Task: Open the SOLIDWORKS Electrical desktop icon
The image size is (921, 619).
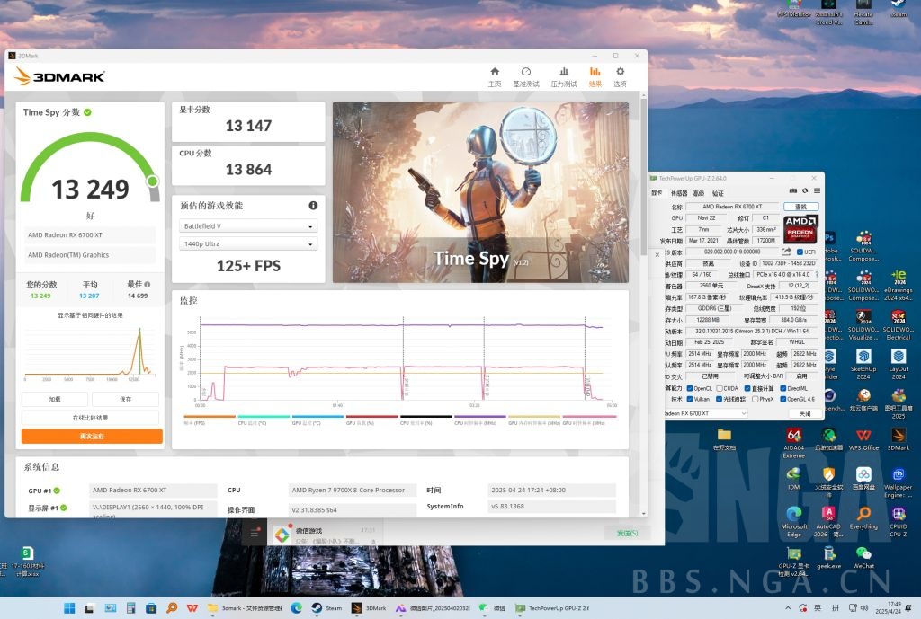Action: coord(899,325)
